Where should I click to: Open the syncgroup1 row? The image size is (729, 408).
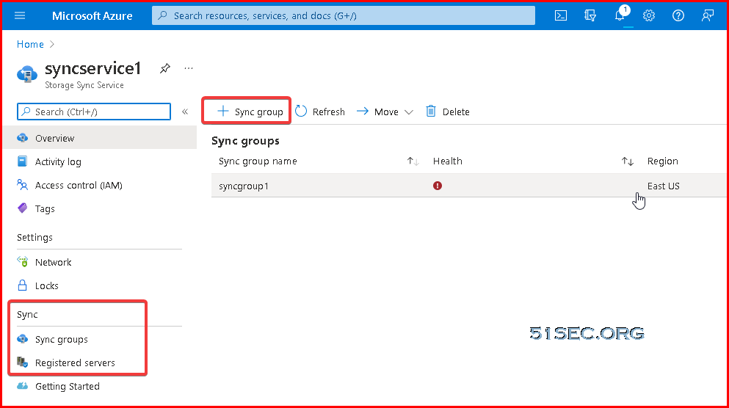(468, 186)
